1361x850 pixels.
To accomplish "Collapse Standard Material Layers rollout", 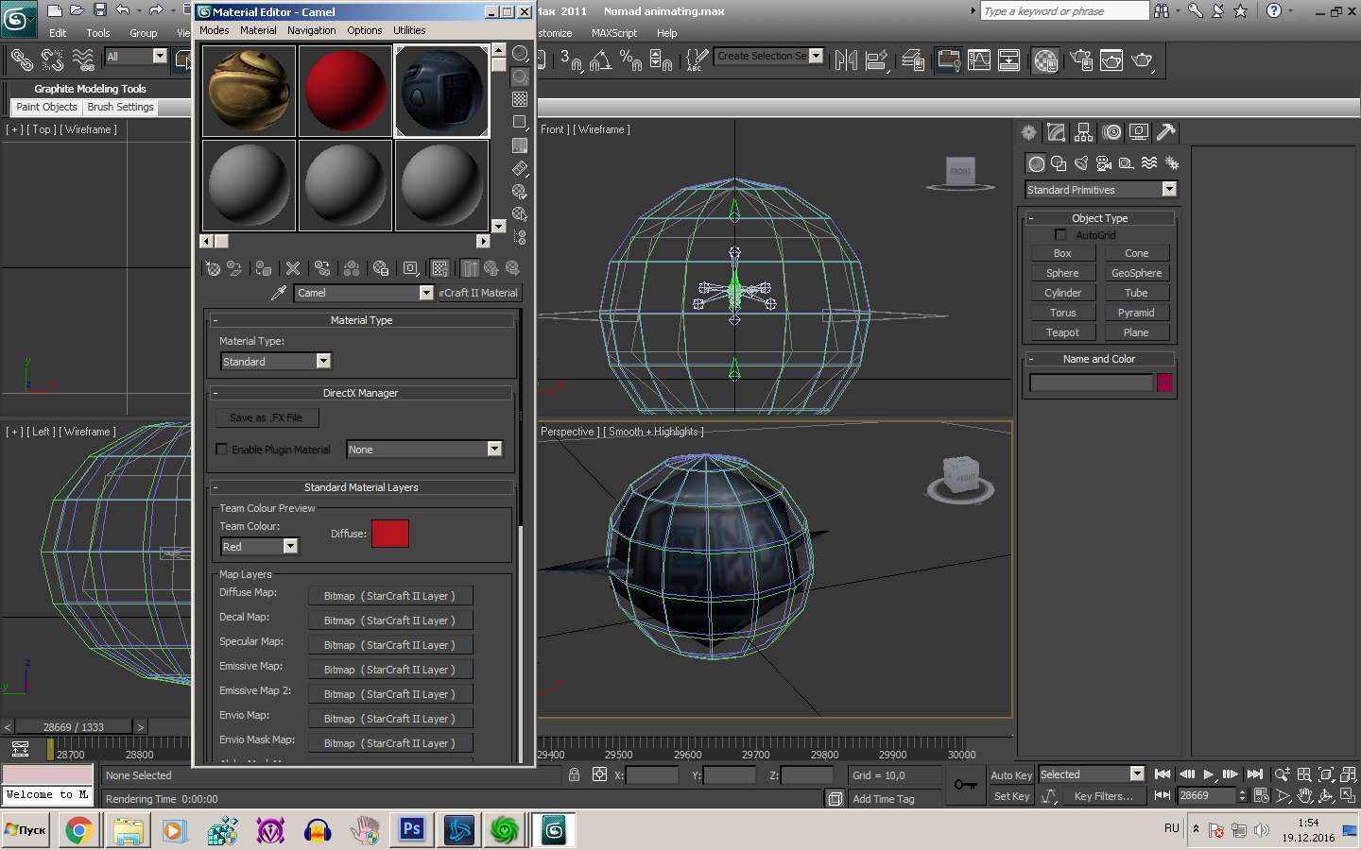I will tap(361, 487).
